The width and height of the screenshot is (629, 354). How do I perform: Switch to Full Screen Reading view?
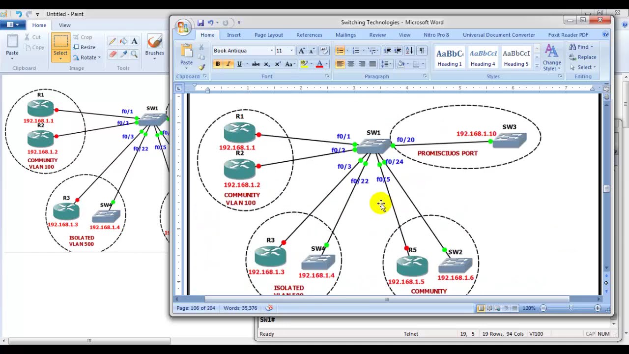coord(489,308)
